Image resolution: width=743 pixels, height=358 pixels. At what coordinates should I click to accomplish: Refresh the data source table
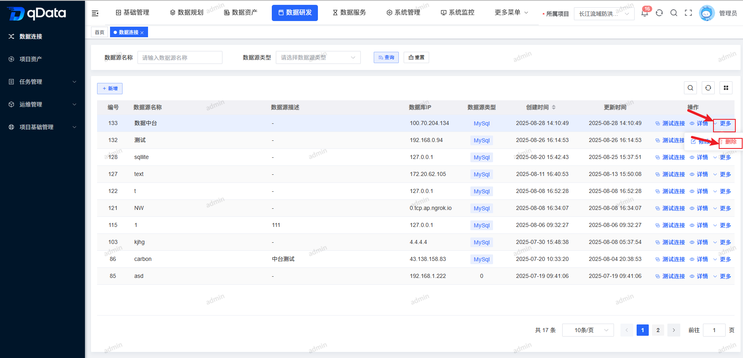click(x=708, y=88)
